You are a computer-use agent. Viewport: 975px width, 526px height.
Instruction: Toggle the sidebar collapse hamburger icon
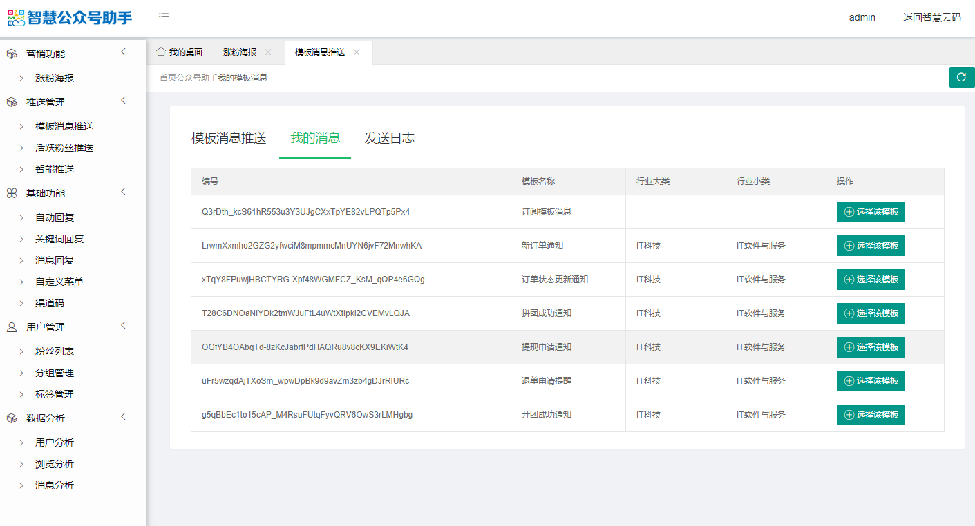(x=164, y=17)
